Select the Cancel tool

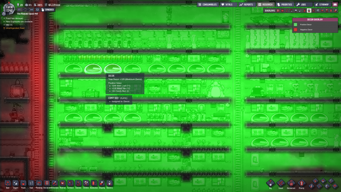coord(281,183)
